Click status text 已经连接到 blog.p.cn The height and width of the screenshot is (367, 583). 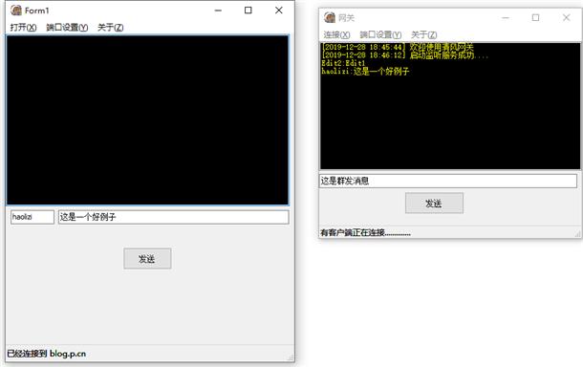(x=47, y=354)
